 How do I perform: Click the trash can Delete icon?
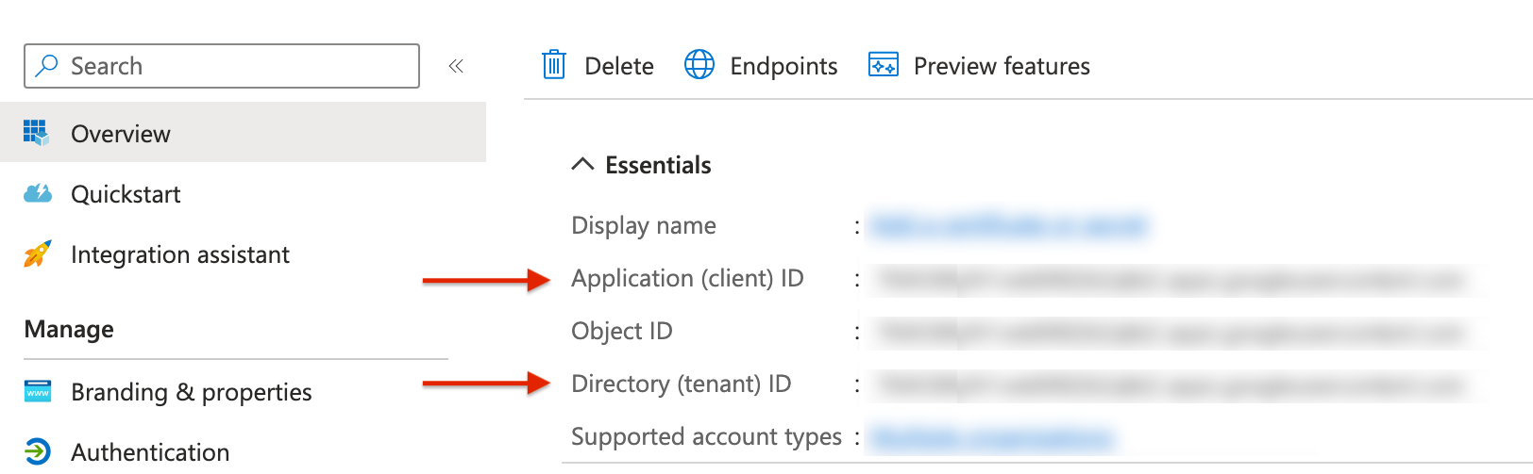554,65
